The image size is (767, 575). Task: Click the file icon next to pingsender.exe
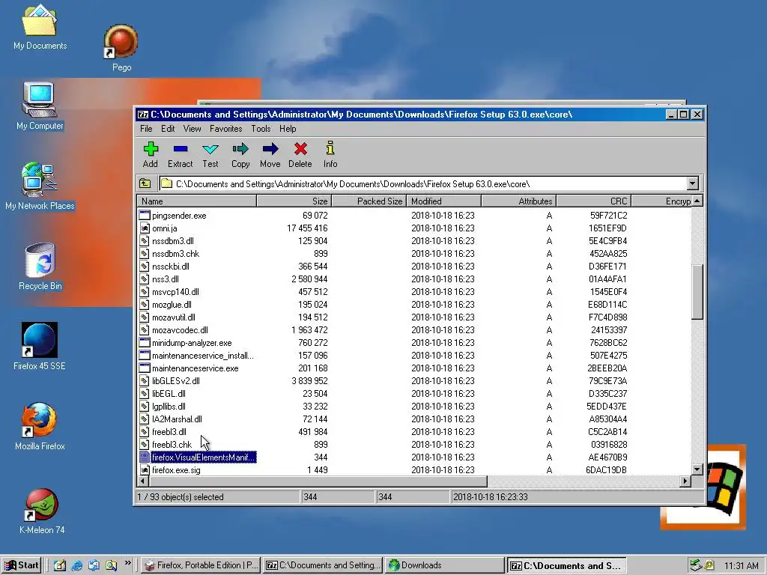click(x=145, y=215)
